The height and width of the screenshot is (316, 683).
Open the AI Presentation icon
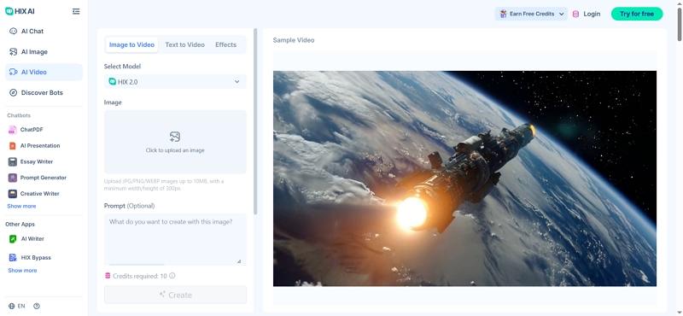click(12, 145)
